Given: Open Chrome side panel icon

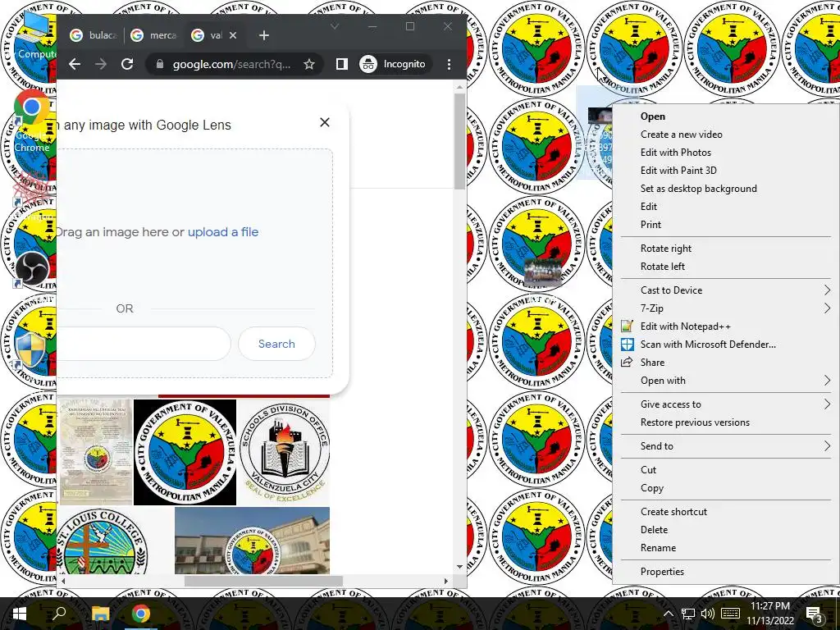Looking at the screenshot, I should coord(342,64).
